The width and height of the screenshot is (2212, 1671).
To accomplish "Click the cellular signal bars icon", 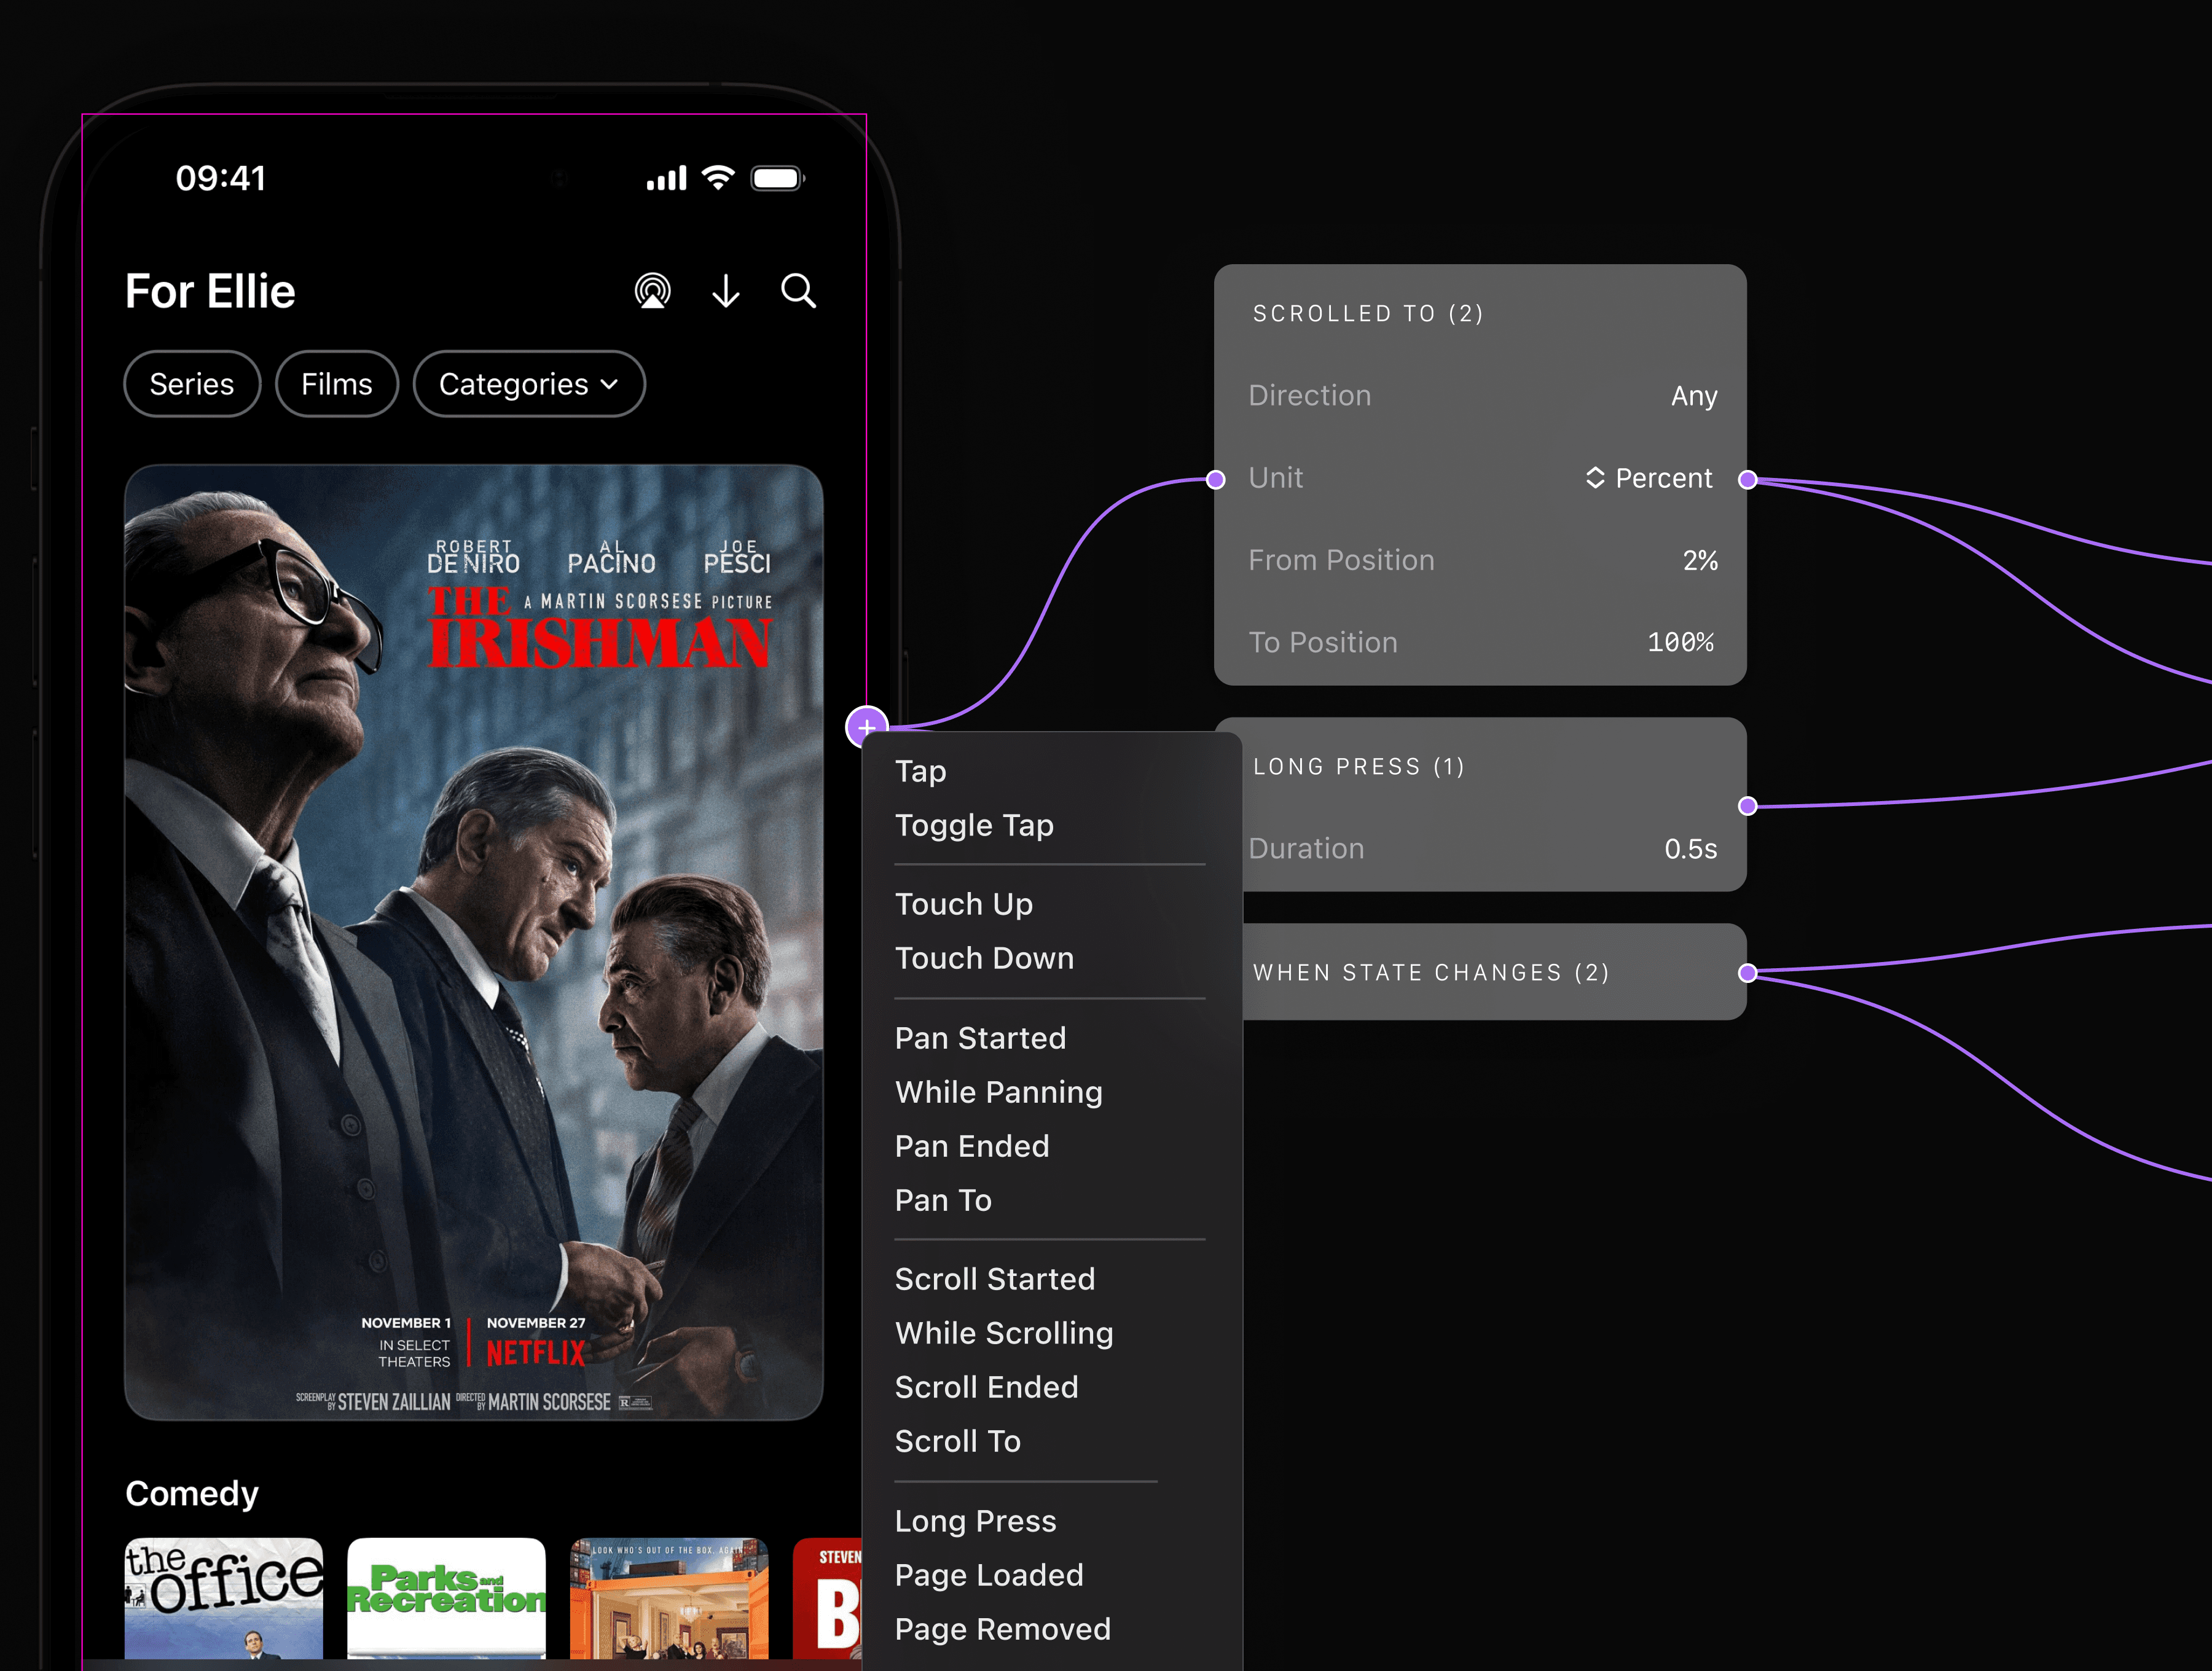I will [x=666, y=178].
